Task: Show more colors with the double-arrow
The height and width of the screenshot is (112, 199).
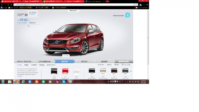Action: click(x=131, y=71)
